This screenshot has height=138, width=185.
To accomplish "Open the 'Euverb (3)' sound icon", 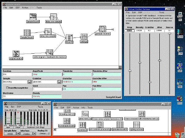I will [x=82, y=125].
